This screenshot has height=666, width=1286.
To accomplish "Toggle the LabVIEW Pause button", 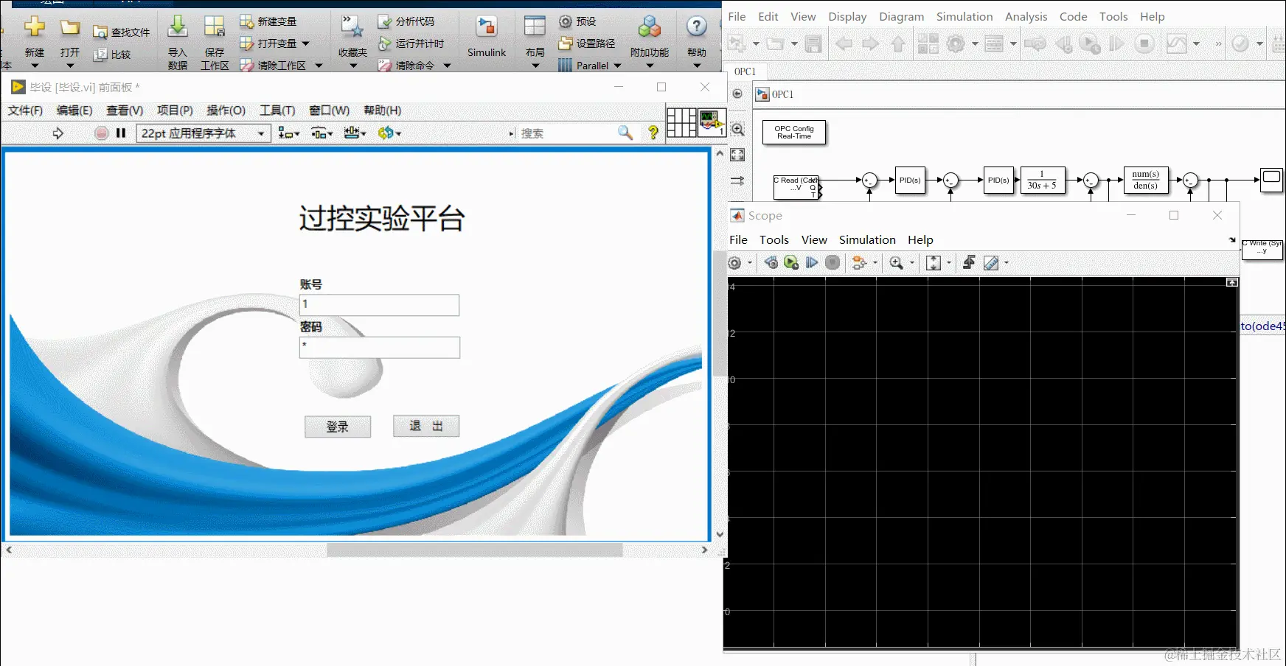I will pos(121,133).
